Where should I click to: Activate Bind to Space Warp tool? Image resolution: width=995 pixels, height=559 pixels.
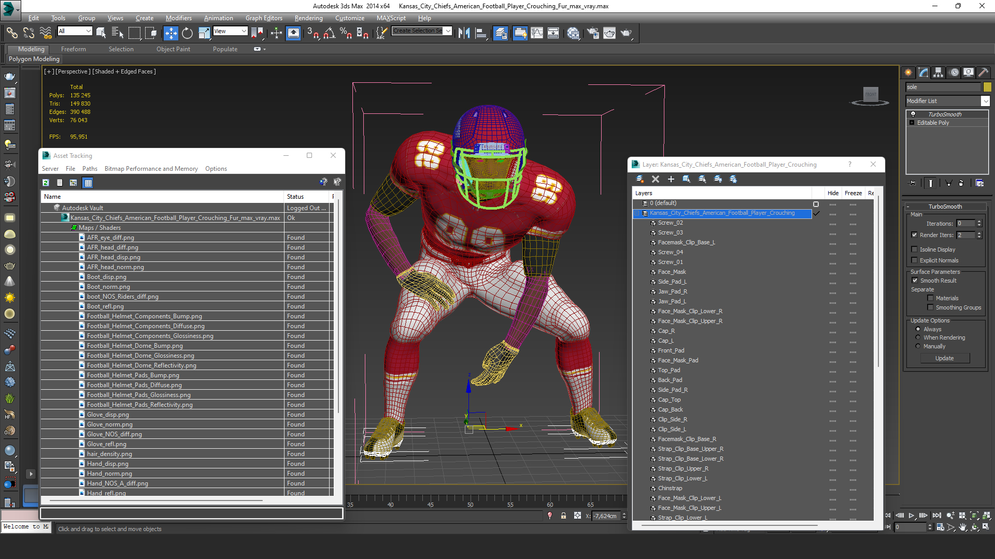(x=46, y=33)
